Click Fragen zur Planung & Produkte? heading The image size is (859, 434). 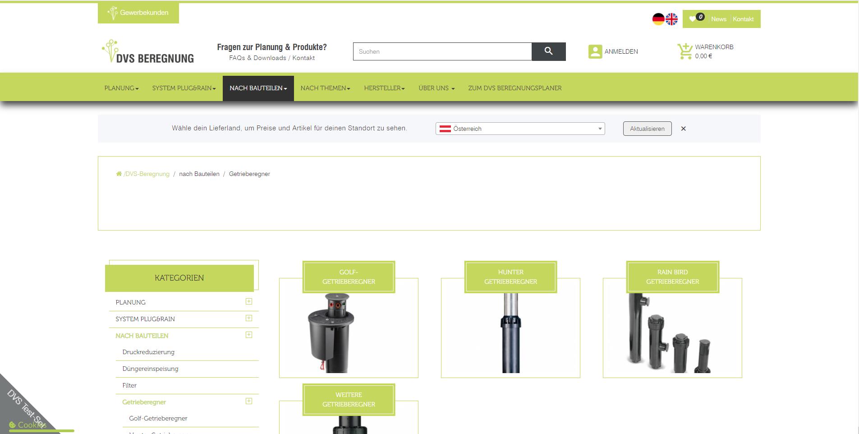(x=272, y=47)
